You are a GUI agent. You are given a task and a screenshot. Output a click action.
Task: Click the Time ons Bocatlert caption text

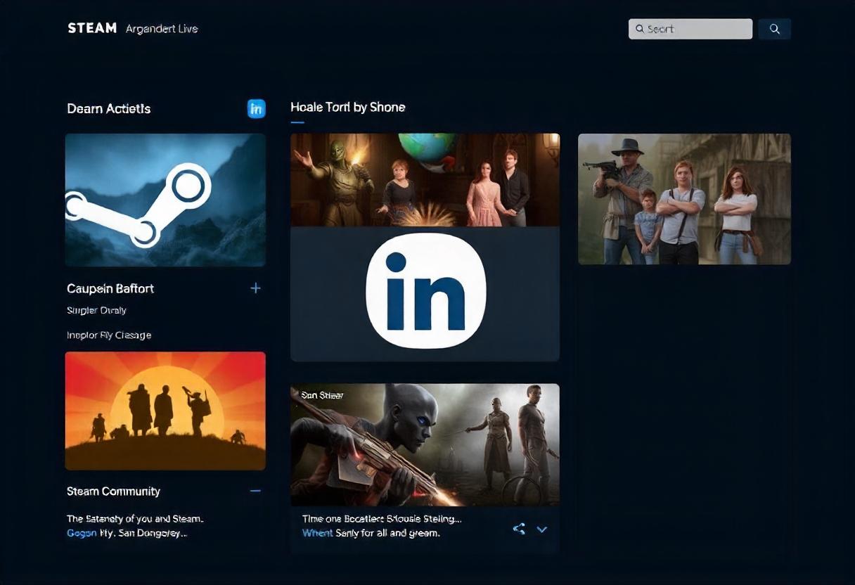pyautogui.click(x=382, y=519)
